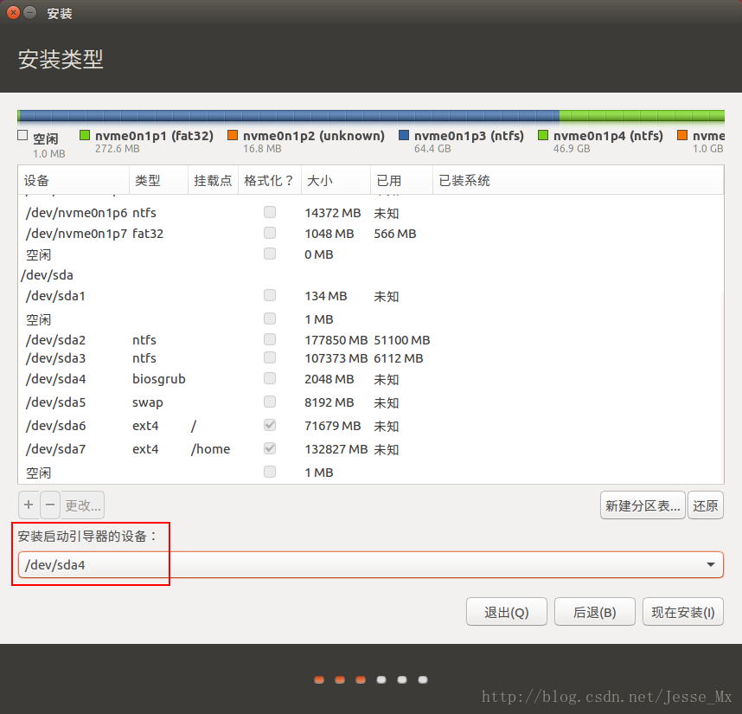Click the 6112 MB used cell
This screenshot has height=714, width=742.
(x=399, y=358)
